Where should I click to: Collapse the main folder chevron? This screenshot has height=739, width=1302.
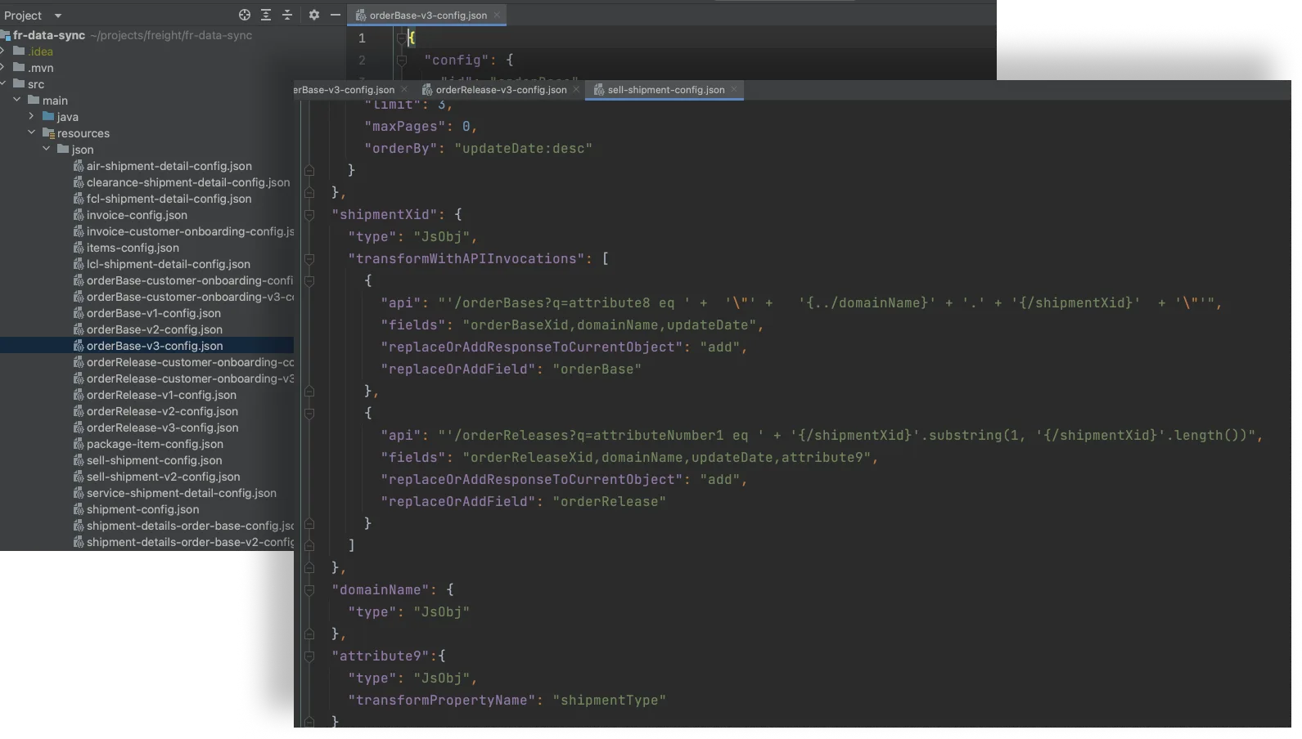point(17,101)
